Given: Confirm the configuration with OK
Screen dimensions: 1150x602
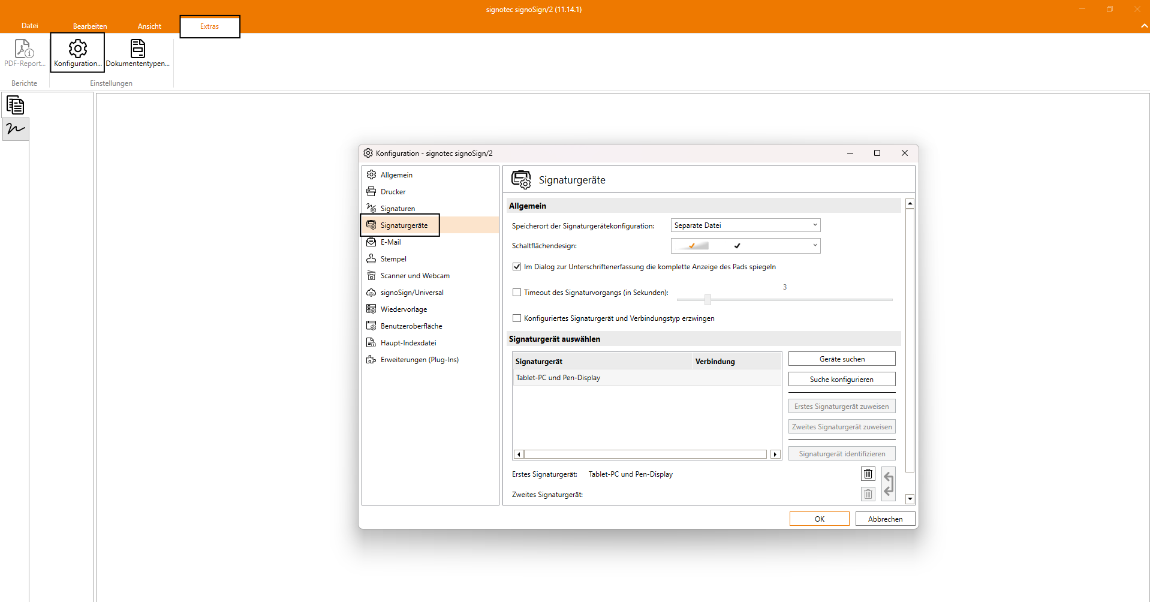Looking at the screenshot, I should [x=820, y=519].
